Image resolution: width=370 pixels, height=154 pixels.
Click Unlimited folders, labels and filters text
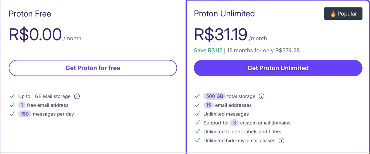click(x=242, y=132)
